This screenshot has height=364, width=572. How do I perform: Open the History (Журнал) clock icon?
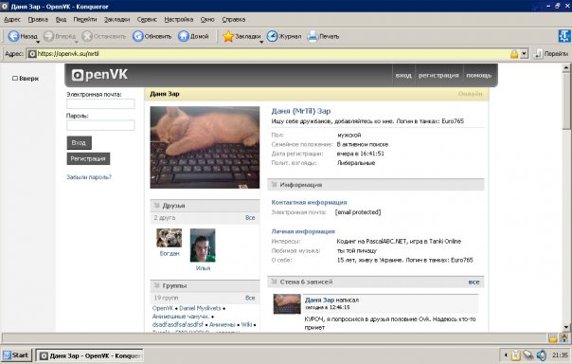(272, 36)
